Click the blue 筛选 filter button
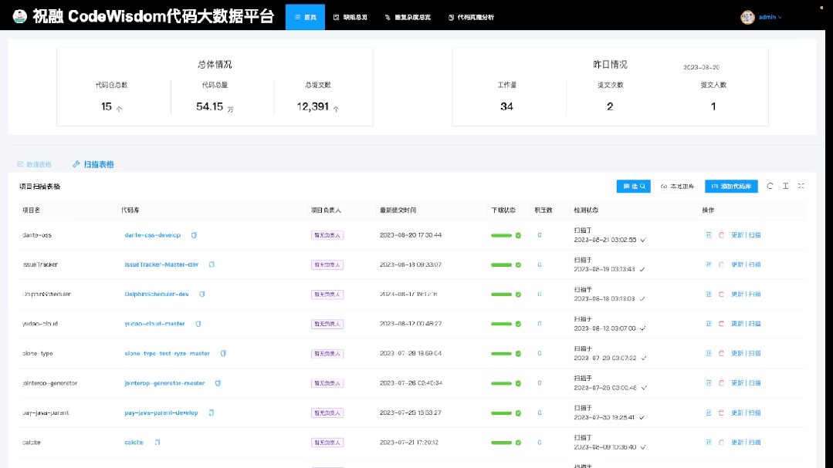Screen dimensions: 833x468 [x=633, y=187]
